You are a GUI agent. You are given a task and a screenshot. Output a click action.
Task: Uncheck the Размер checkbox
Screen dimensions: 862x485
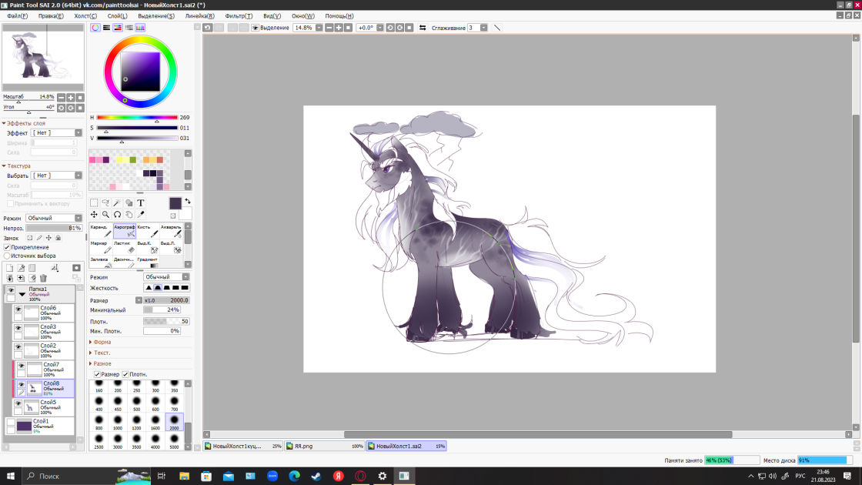(97, 374)
